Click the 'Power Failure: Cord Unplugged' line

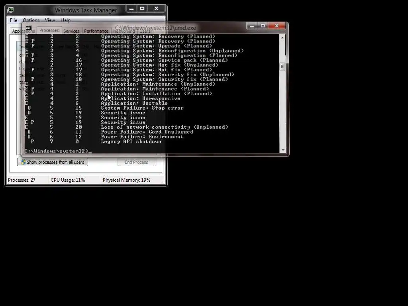point(147,132)
